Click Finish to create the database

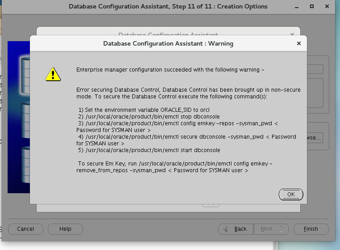point(311,229)
